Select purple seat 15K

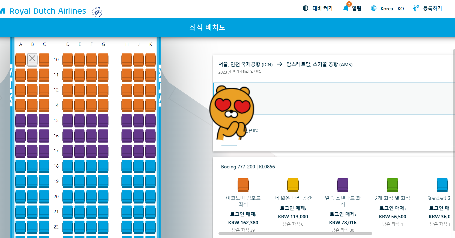(150, 121)
